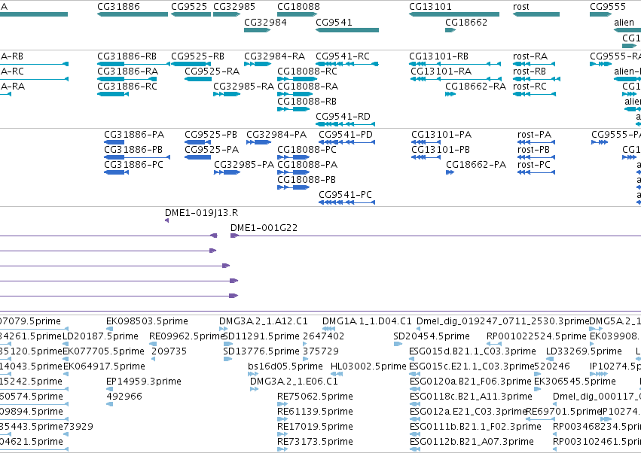Click the HL03002.5prime EST label

click(368, 366)
